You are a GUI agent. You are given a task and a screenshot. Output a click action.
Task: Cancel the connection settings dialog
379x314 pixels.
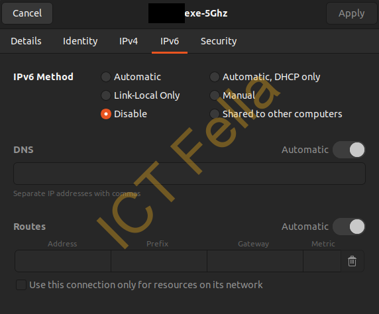[27, 13]
